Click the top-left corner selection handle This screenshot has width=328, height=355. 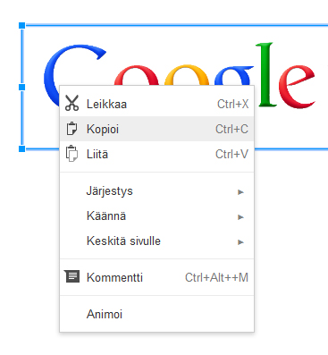(x=22, y=26)
